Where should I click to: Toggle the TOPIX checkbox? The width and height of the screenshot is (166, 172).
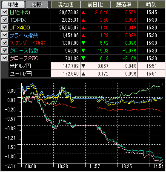point(5,20)
